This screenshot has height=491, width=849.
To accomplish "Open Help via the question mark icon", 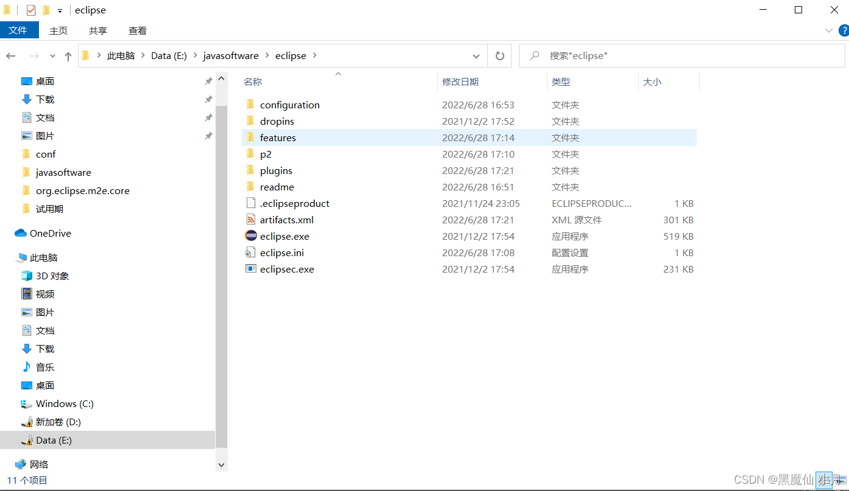I will 844,30.
